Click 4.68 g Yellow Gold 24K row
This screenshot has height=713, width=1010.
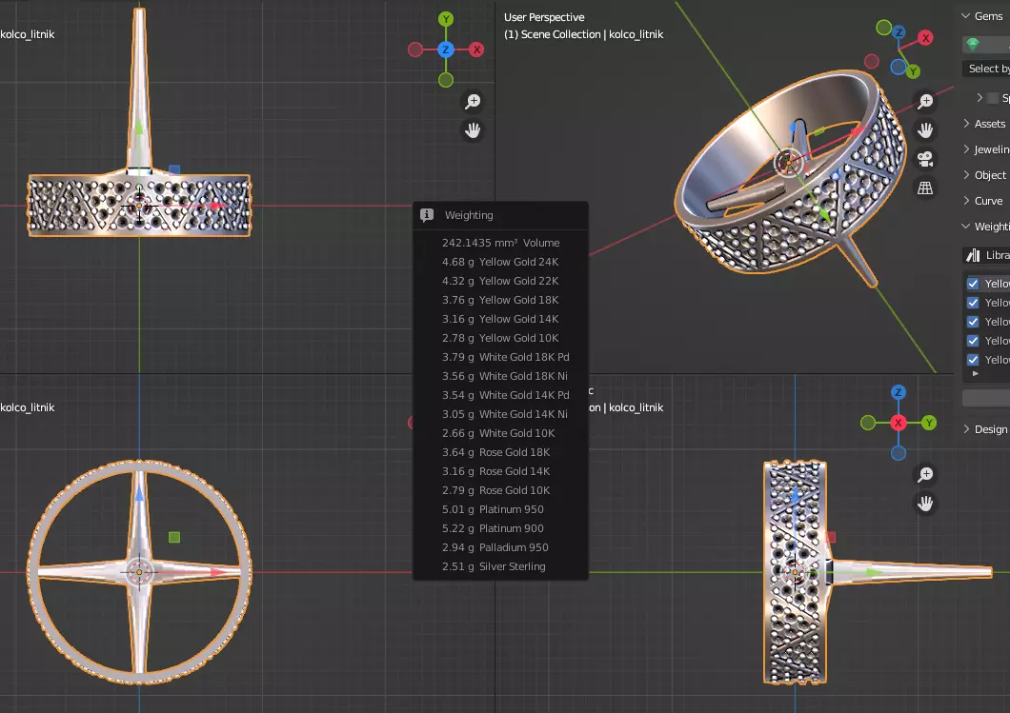500,262
